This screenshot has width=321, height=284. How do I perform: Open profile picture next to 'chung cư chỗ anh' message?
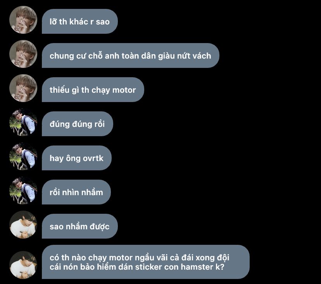23,54
